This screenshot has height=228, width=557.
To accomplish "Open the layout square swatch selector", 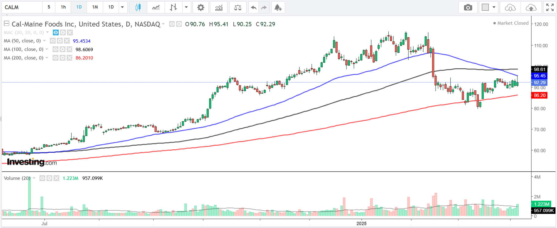I will point(485,7).
